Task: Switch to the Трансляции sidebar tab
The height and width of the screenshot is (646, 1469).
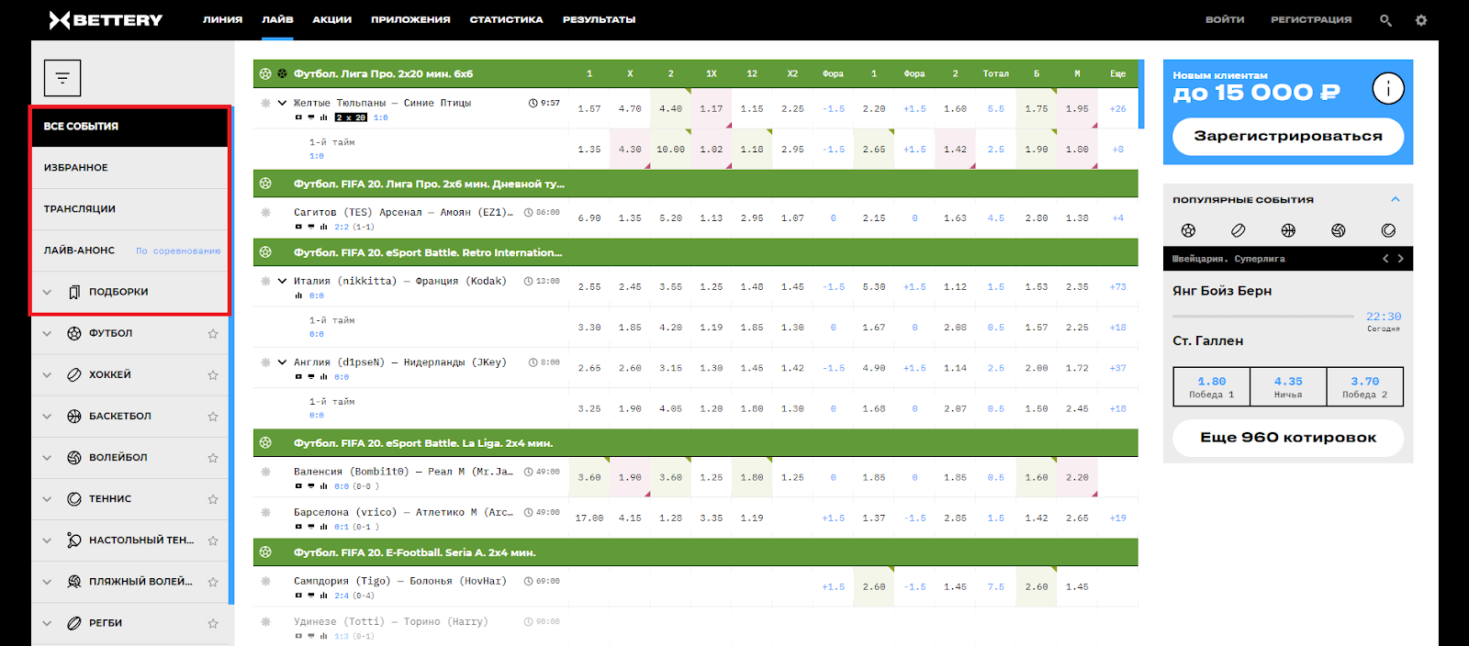Action: (x=80, y=209)
